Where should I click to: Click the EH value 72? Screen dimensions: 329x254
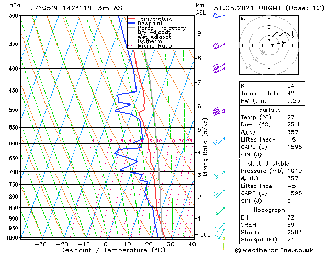291,217
